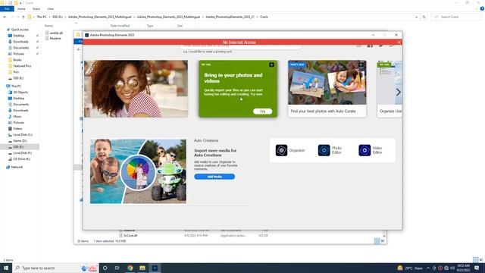
Task: Open the File tab in File Explorer
Action: (x=7, y=8)
